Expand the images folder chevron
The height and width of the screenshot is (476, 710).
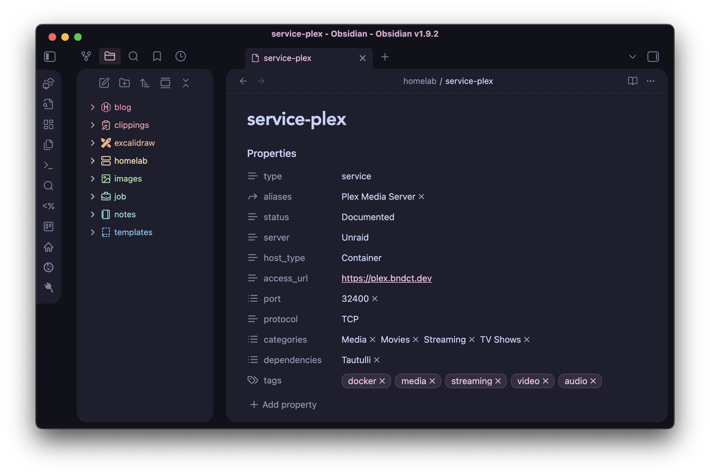pyautogui.click(x=93, y=179)
